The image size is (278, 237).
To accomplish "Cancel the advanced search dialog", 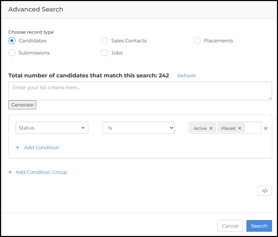I will 230,226.
